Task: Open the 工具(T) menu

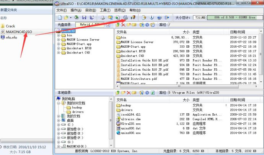Action: [105, 10]
